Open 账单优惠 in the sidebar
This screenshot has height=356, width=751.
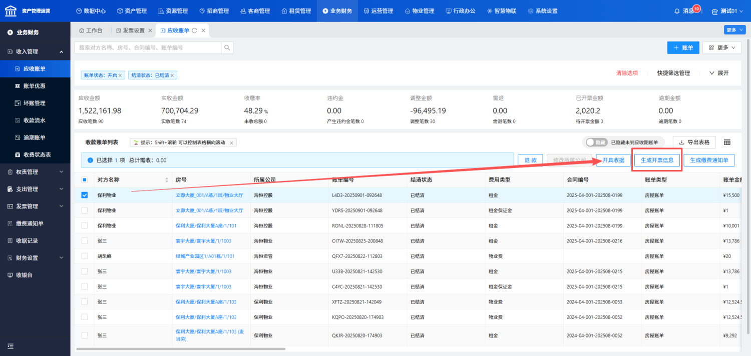35,86
